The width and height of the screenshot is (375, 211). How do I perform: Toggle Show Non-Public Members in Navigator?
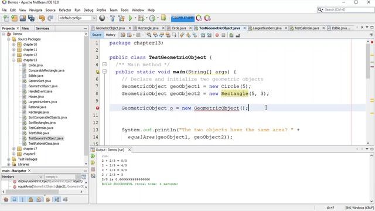point(31,199)
